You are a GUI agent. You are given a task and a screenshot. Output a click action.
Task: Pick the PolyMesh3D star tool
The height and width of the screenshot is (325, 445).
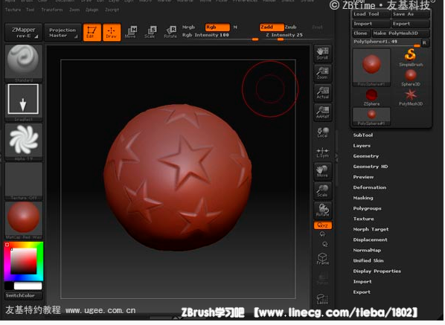[410, 97]
